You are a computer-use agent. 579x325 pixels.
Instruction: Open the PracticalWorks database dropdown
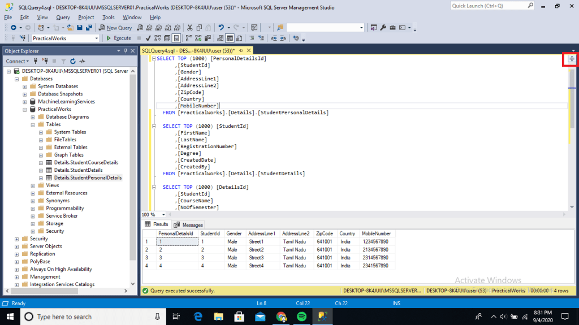96,38
